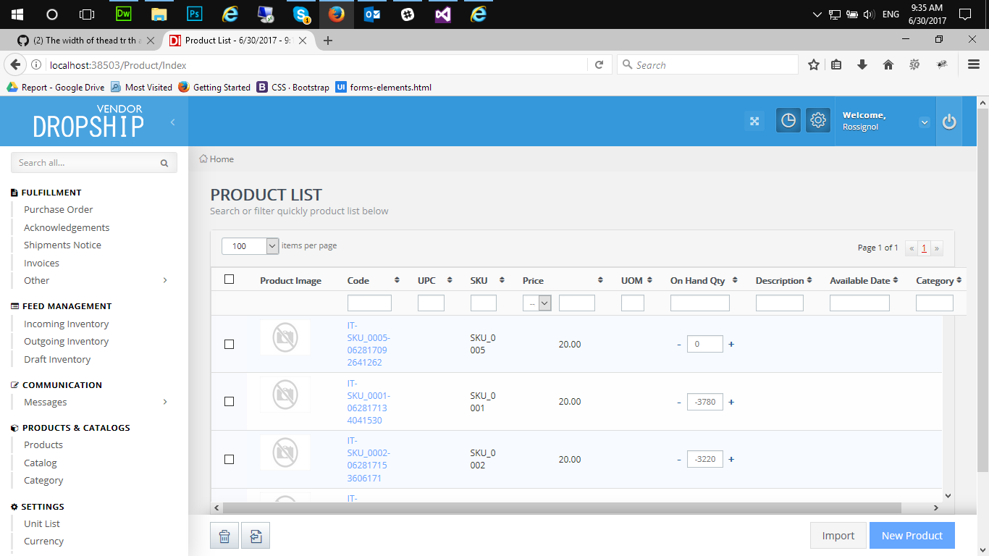The height and width of the screenshot is (556, 989).
Task: Open the Firefox downloads arrow icon
Action: tap(862, 64)
